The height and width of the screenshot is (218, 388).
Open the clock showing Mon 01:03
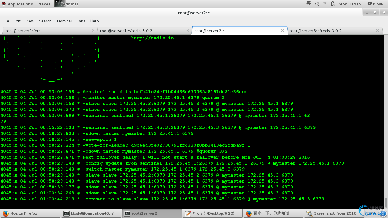(350, 4)
